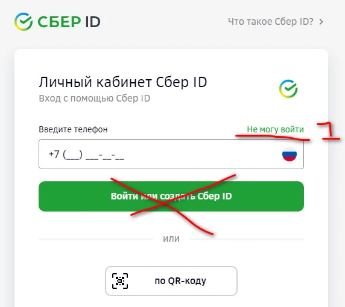Open the Russian flag country selector

tap(290, 154)
